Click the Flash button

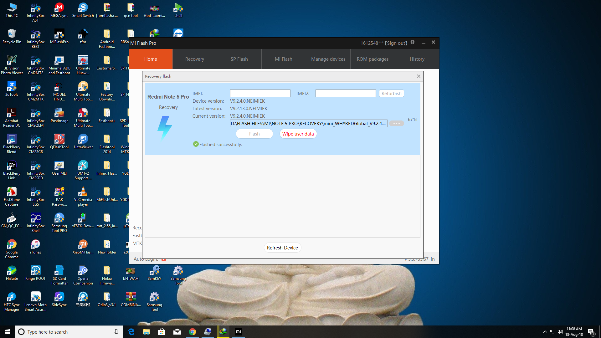coord(254,134)
